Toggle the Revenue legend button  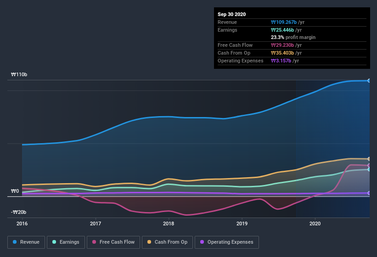click(x=26, y=242)
